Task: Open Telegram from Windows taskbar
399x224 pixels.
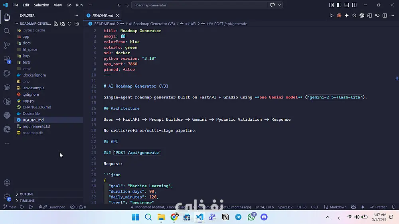Action: click(x=238, y=217)
